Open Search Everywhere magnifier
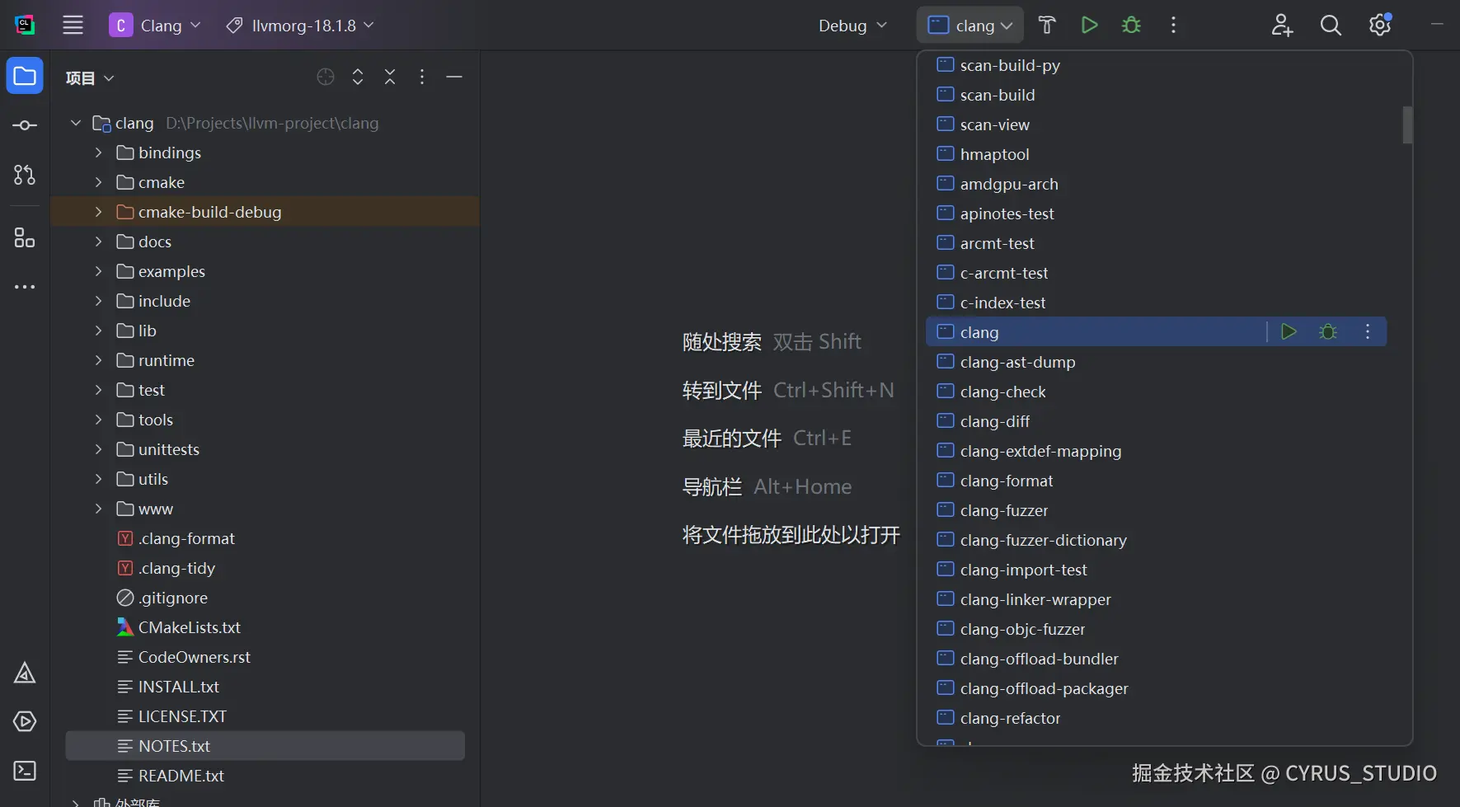 click(1331, 26)
